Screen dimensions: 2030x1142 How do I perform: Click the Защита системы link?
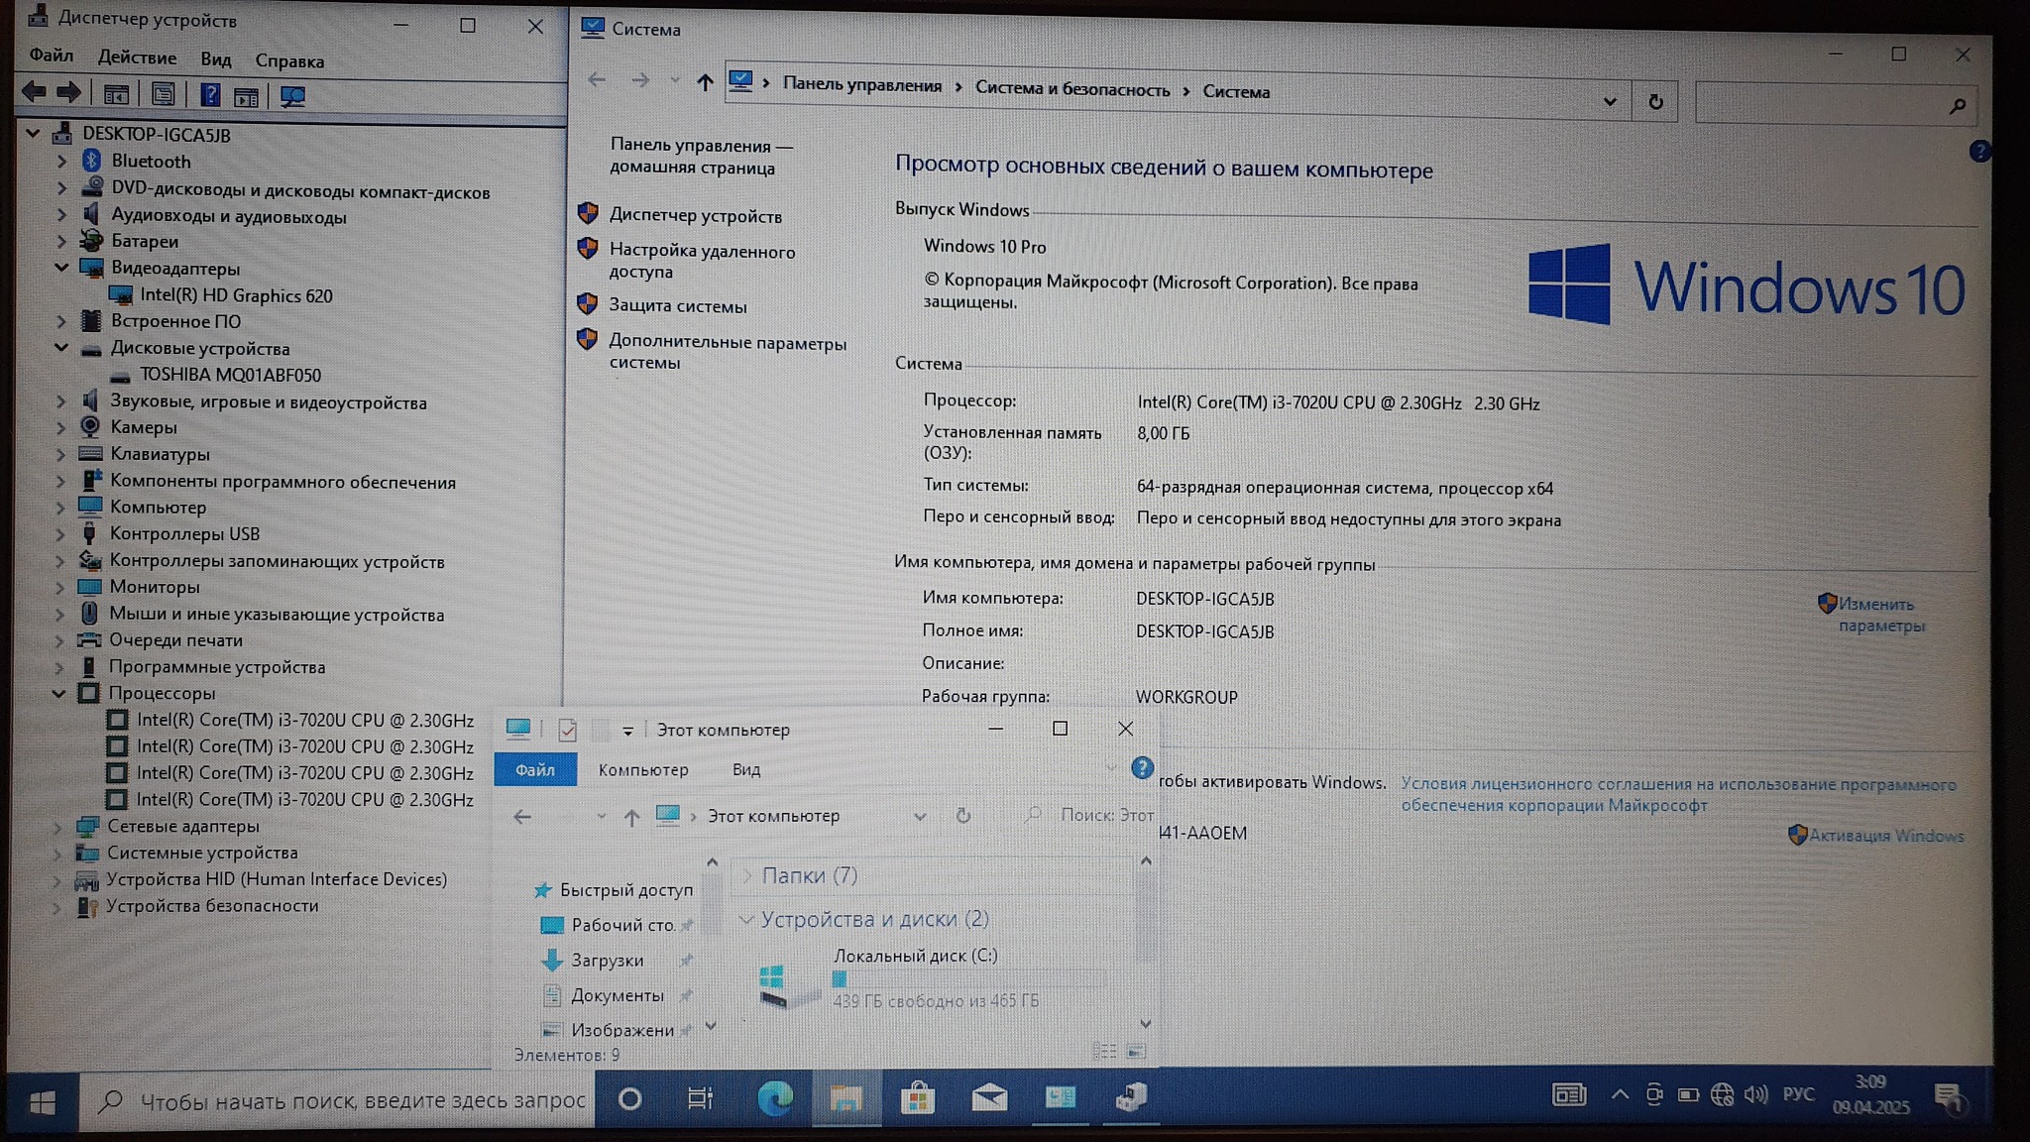pyautogui.click(x=677, y=306)
